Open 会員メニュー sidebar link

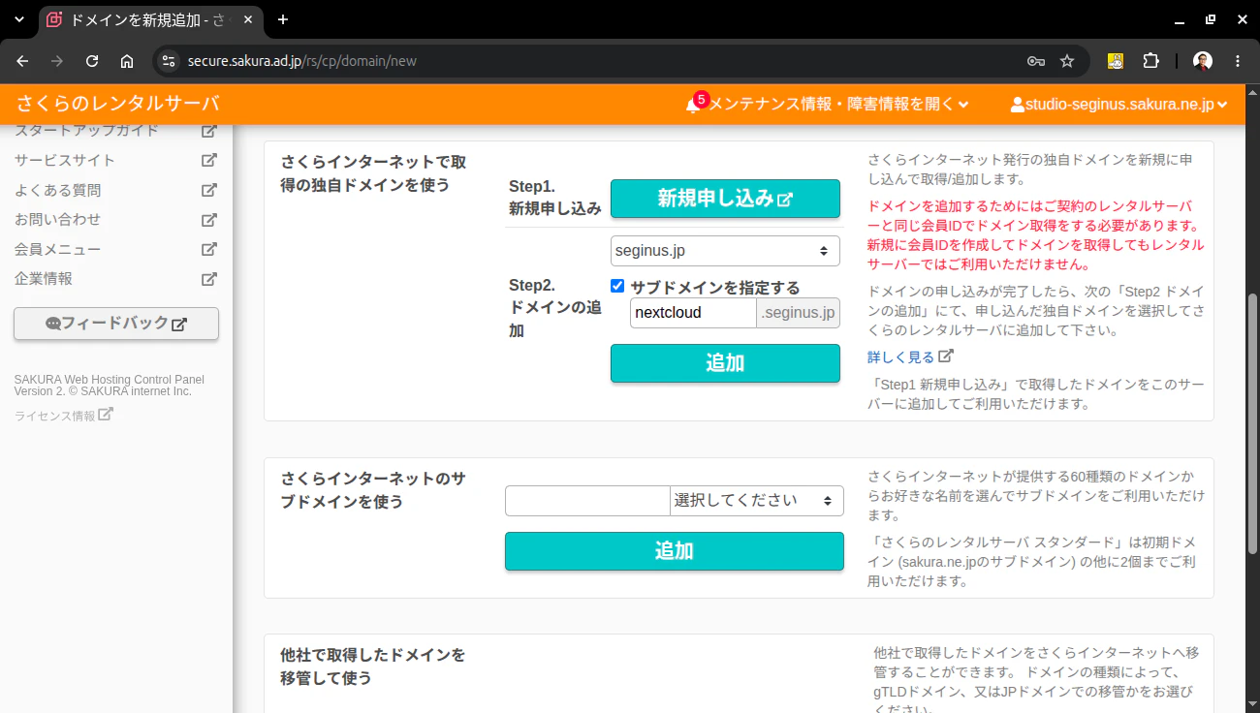point(57,249)
